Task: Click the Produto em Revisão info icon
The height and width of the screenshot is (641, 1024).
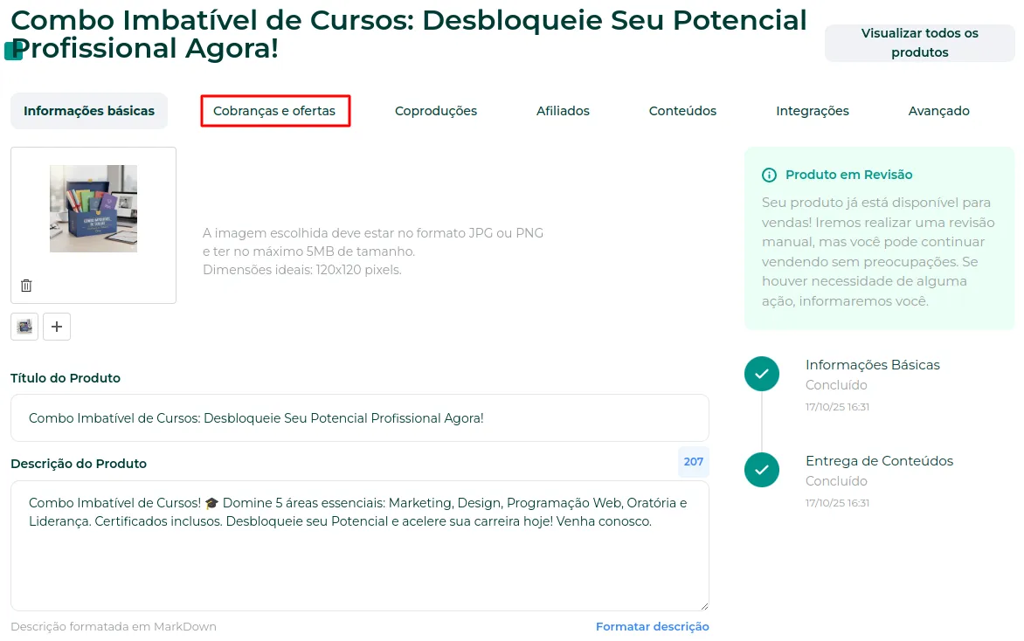Action: (769, 175)
